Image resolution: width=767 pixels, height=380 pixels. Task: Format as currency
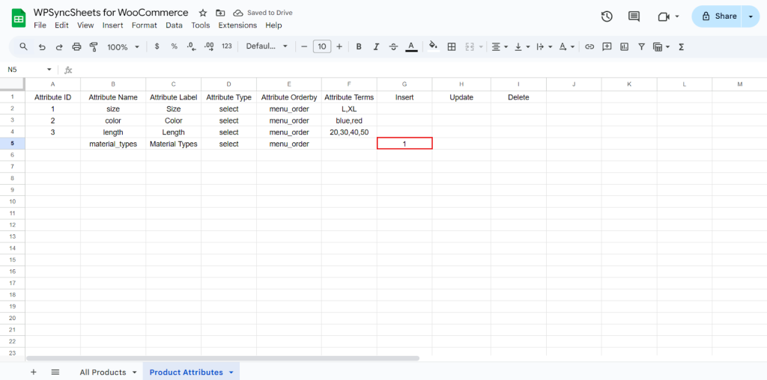coord(157,46)
